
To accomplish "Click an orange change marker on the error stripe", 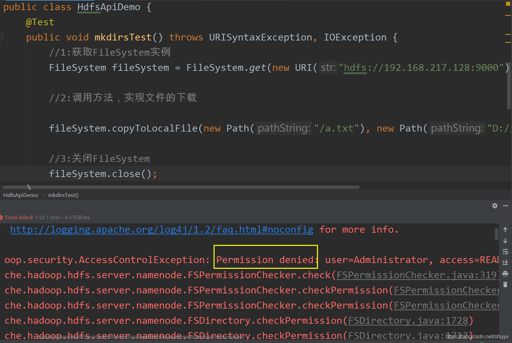I will click(x=508, y=15).
